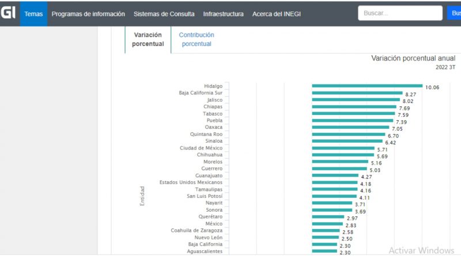Click the Sonora bar showing 3.69
The height and width of the screenshot is (256, 461).
(332, 210)
